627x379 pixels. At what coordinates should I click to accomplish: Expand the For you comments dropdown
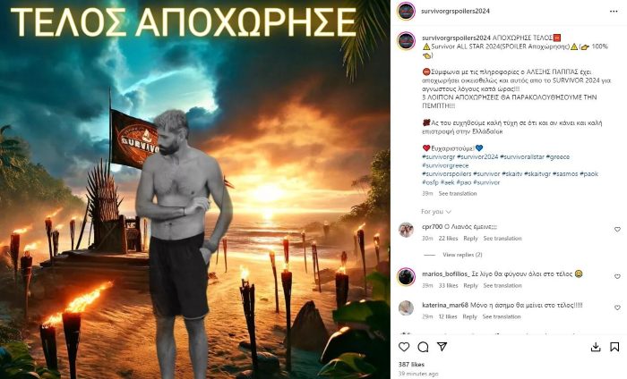[436, 212]
